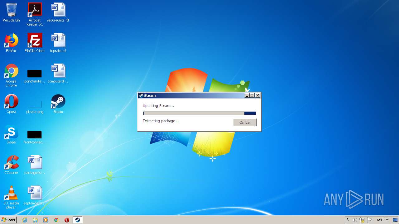Click the 'Extracting package...' status text
The height and width of the screenshot is (224, 399).
[x=161, y=121]
